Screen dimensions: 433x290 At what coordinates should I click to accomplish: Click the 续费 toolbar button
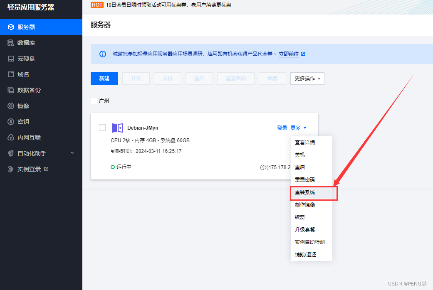coord(272,79)
